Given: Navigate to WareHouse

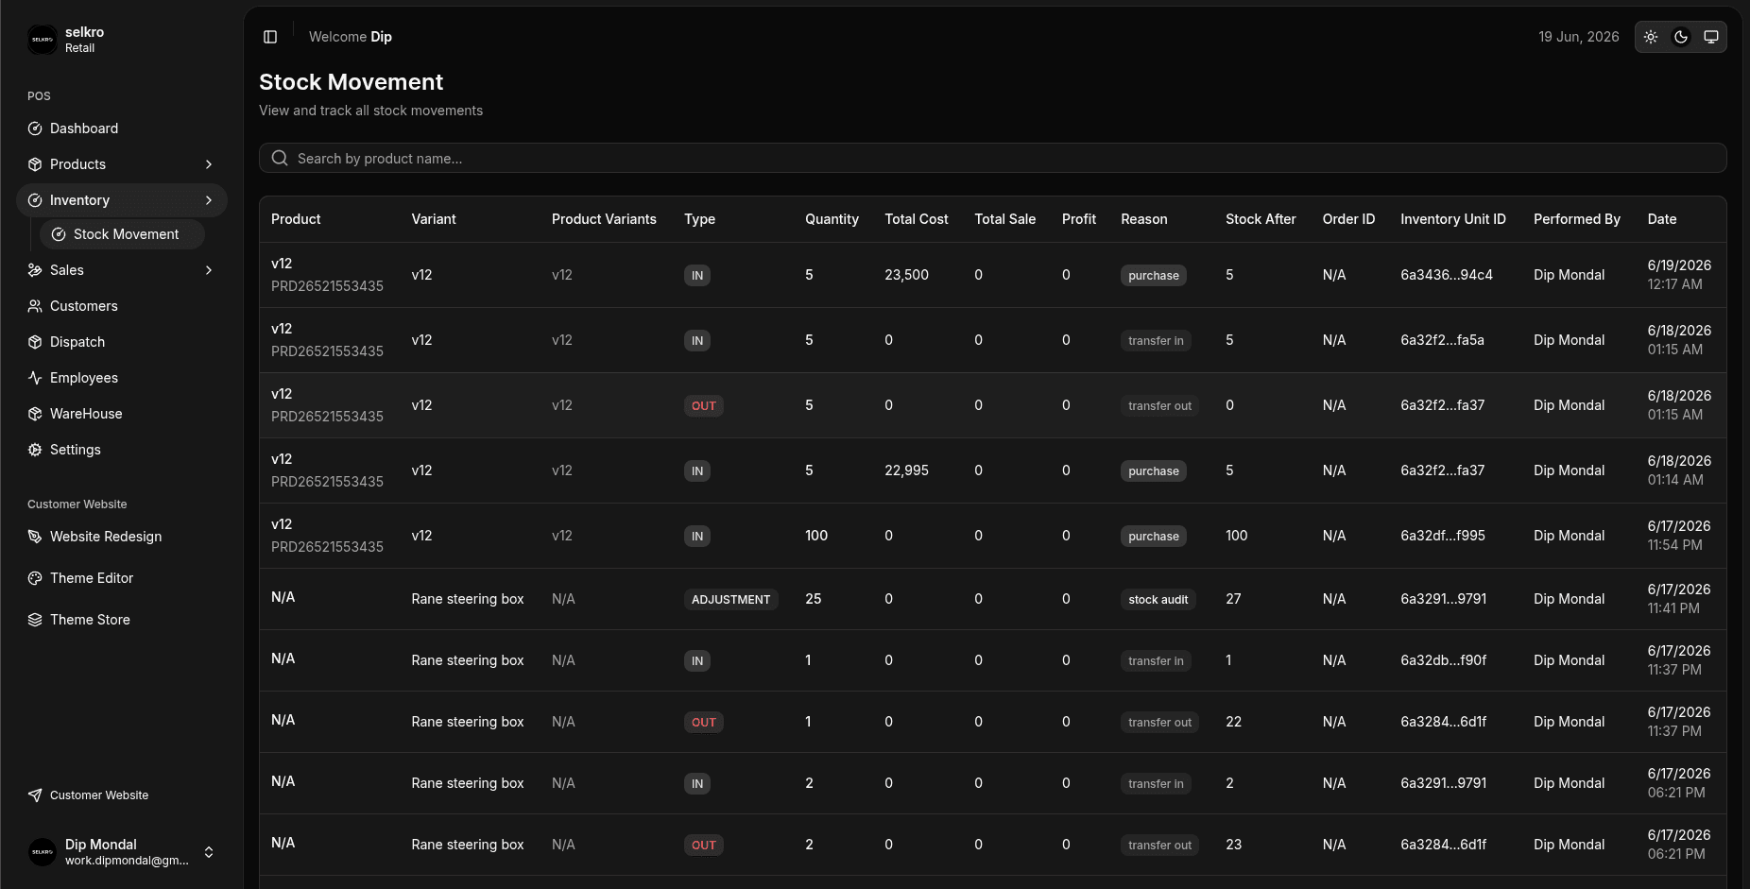Looking at the screenshot, I should click(122, 414).
